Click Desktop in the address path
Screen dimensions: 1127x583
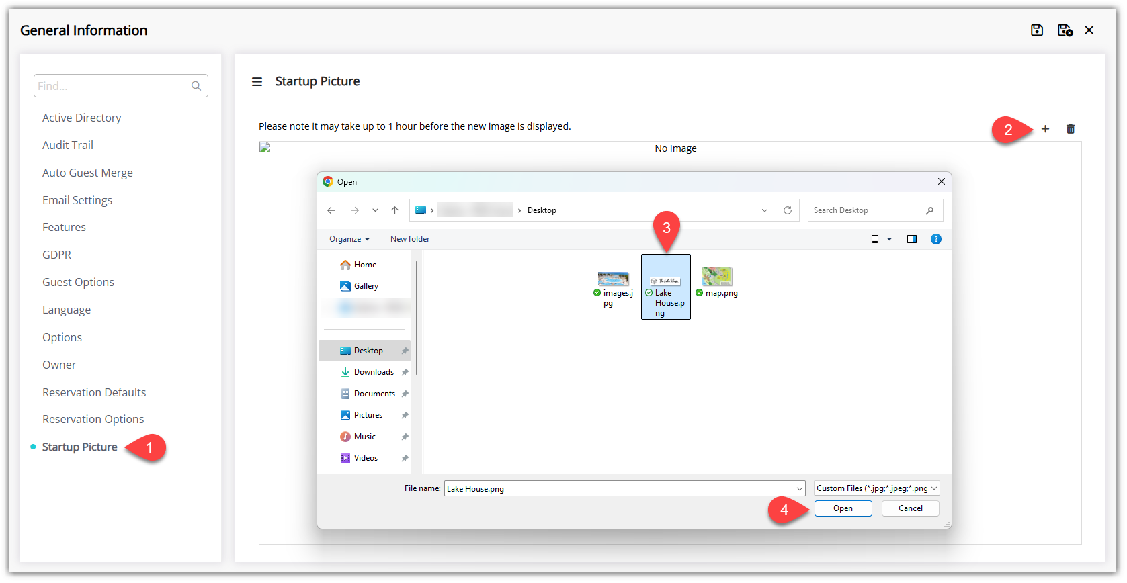pos(542,210)
